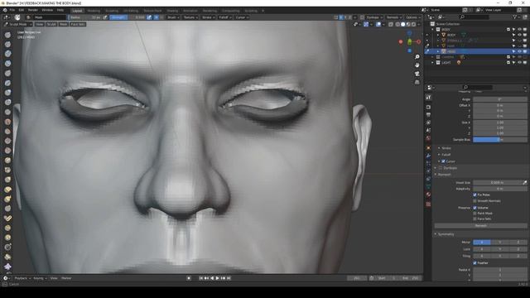Toggle camera view icon in viewport
Image resolution: width=530 pixels, height=298 pixels.
click(417, 74)
